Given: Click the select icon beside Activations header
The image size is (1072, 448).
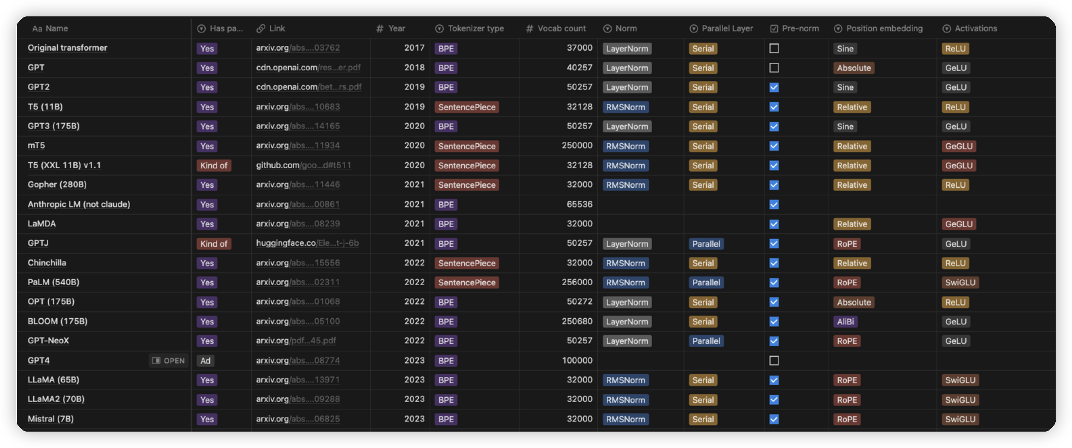Looking at the screenshot, I should [947, 29].
